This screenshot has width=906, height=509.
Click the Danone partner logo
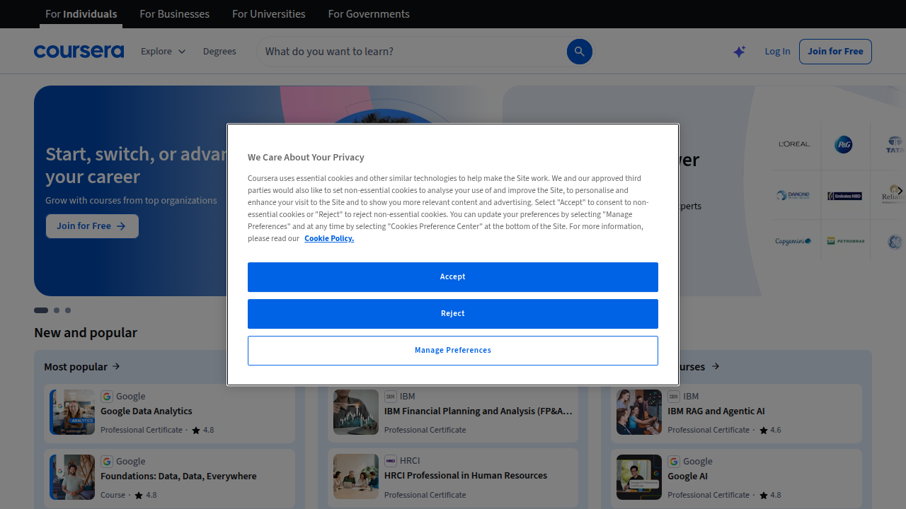793,195
